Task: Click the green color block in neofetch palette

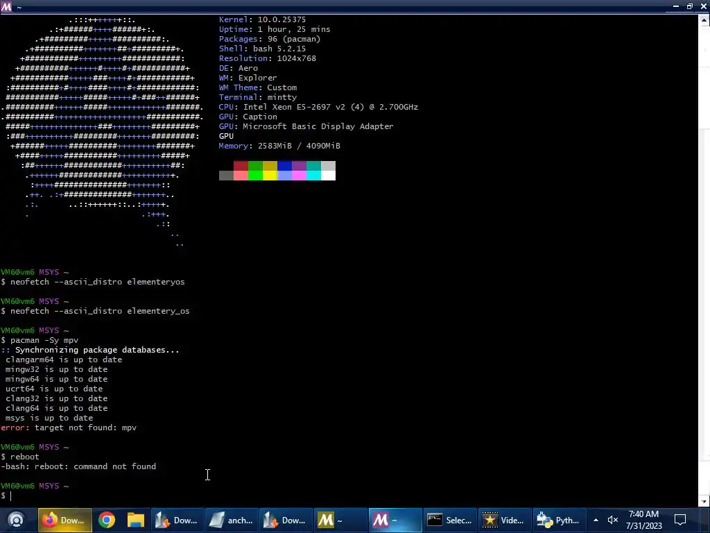Action: tap(255, 165)
